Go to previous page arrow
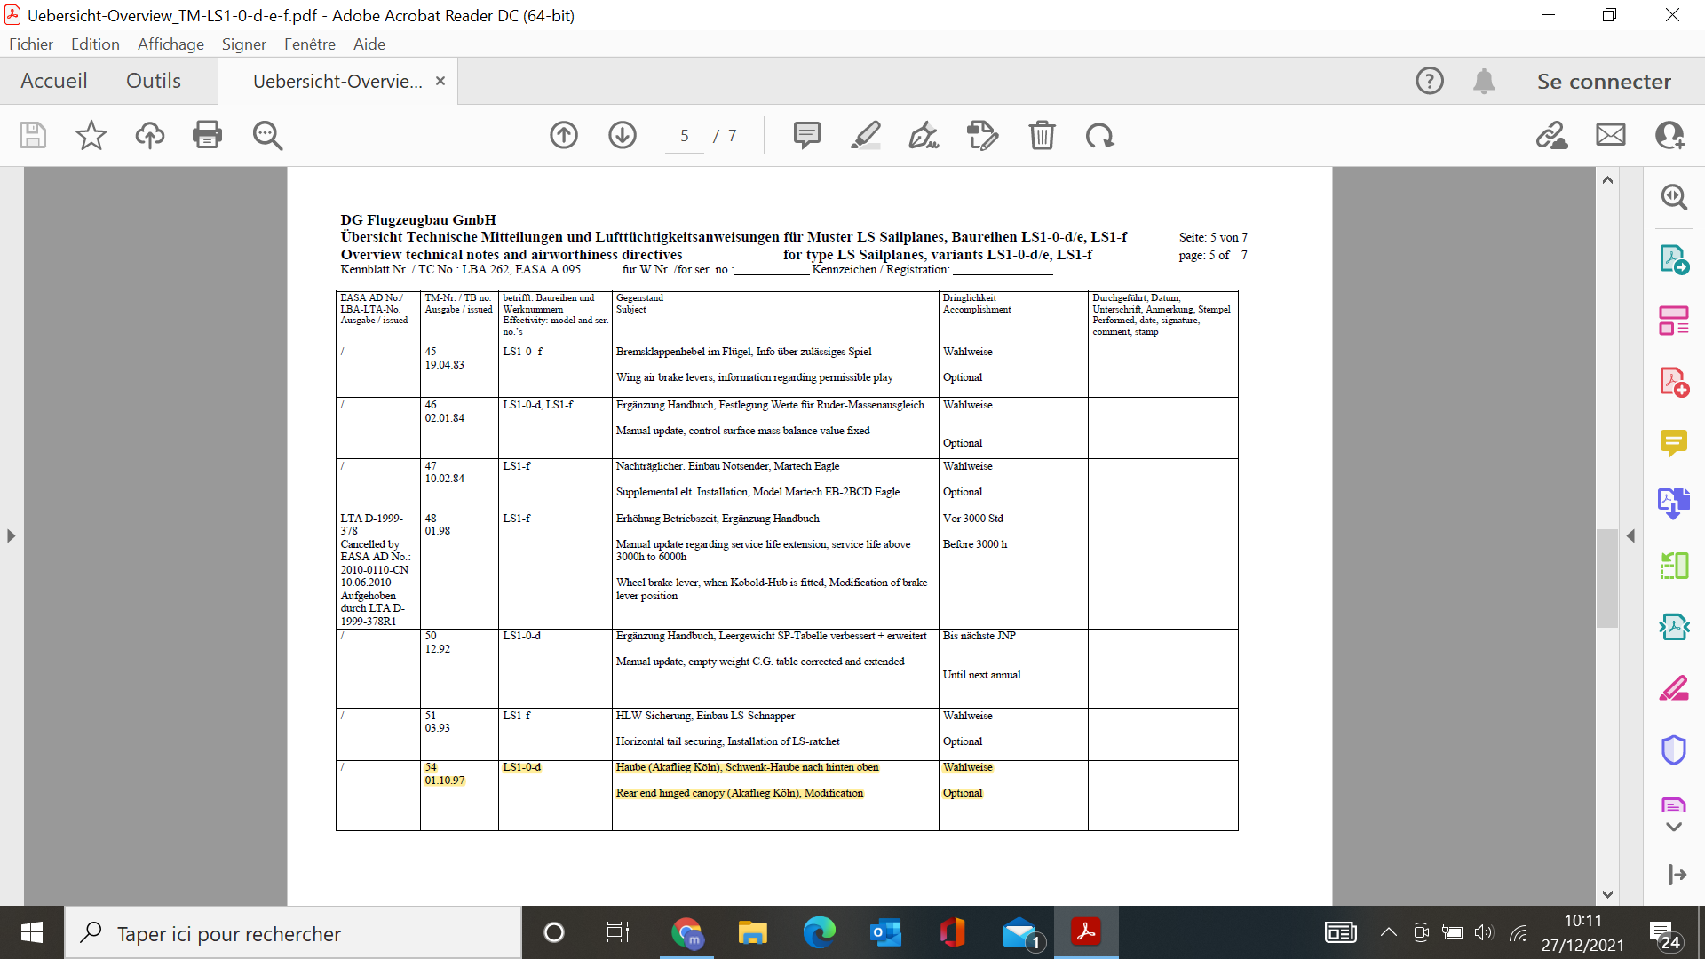 point(564,135)
